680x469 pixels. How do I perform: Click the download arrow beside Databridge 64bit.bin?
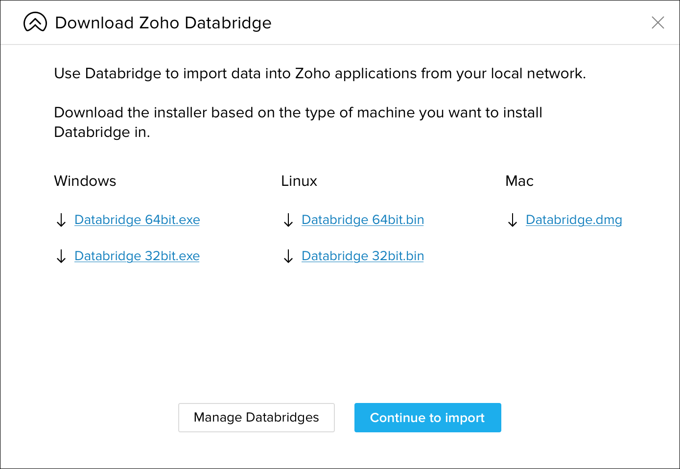point(288,220)
